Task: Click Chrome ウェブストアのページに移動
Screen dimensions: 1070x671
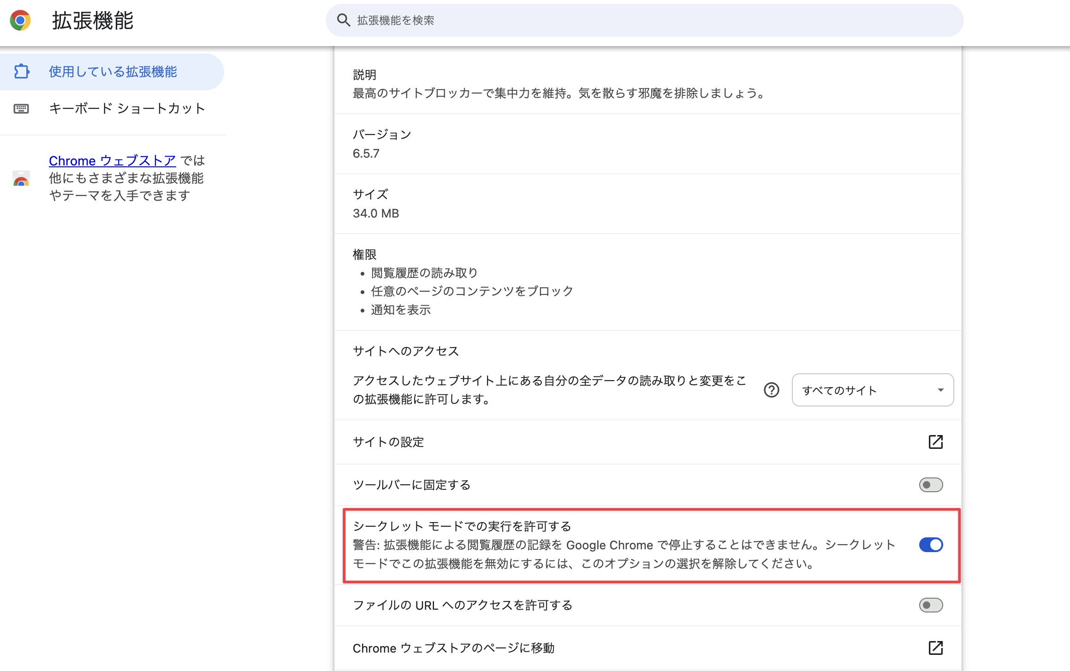Action: point(454,647)
